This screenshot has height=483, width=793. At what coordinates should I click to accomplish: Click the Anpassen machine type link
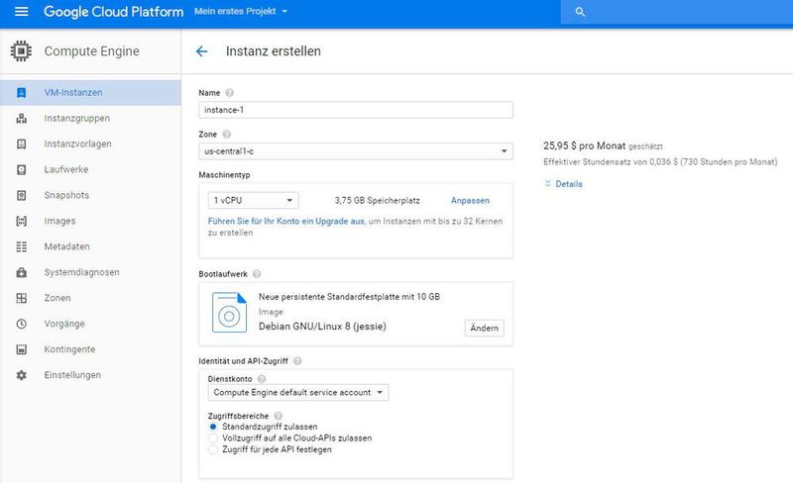click(470, 201)
